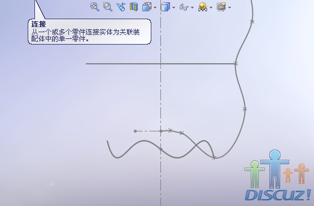The image size is (314, 206).
Task: Toggle the Section View tool
Action: pyautogui.click(x=134, y=7)
